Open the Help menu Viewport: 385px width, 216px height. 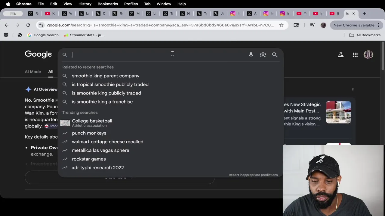(x=182, y=4)
